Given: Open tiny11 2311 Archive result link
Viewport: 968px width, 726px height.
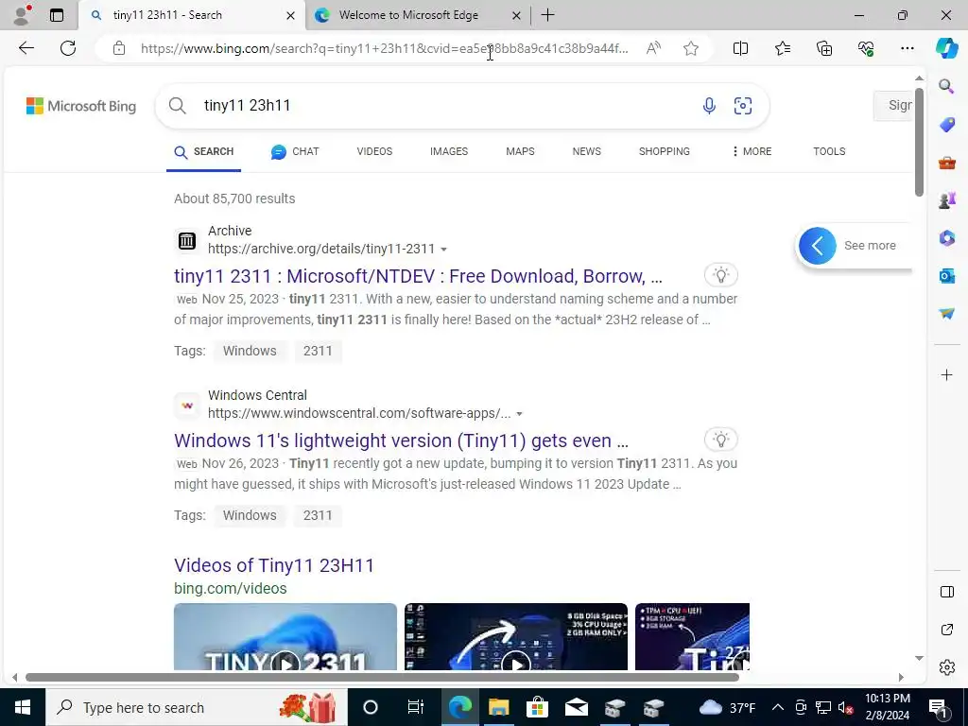Looking at the screenshot, I should (x=418, y=276).
